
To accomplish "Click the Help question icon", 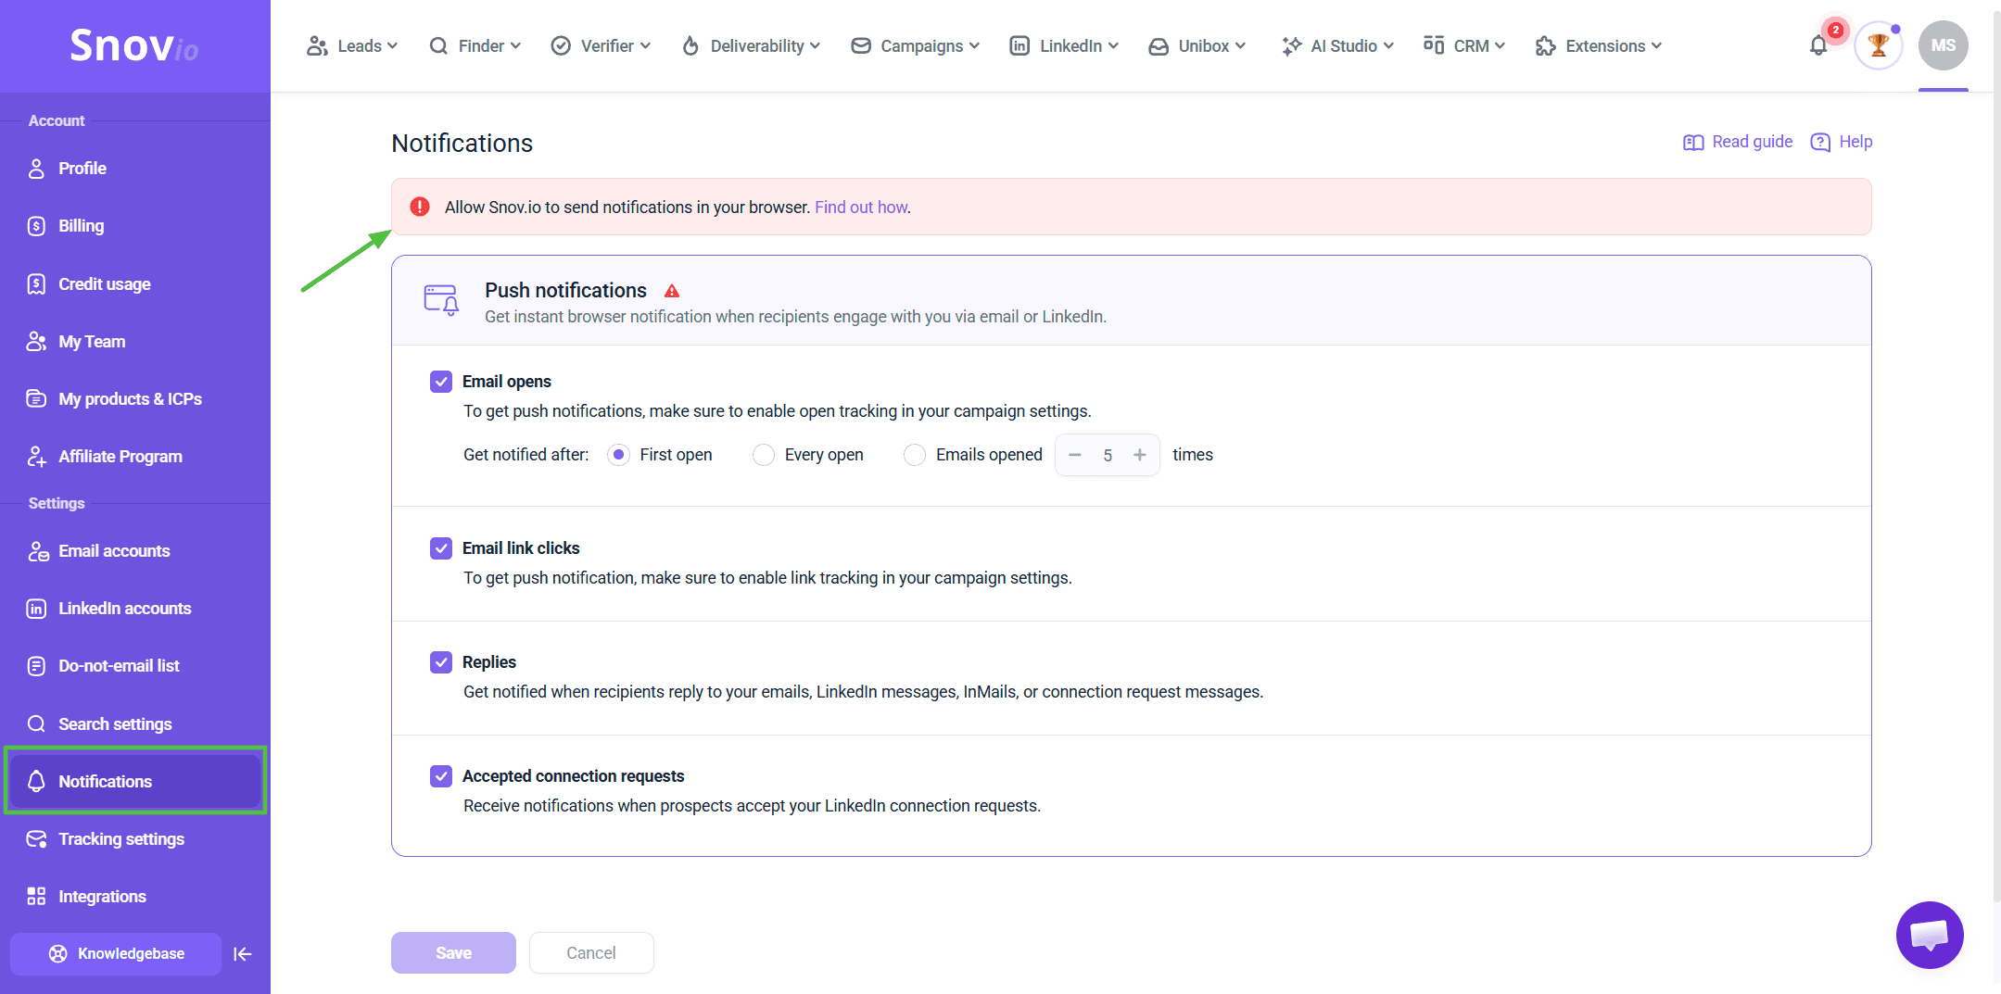I will (1820, 142).
